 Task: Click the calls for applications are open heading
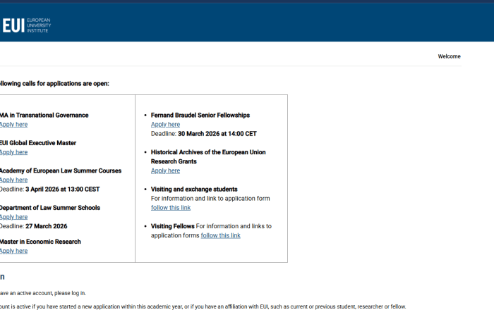[x=55, y=84]
